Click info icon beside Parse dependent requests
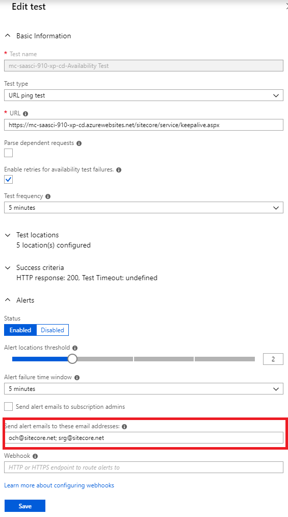This screenshot has width=288, height=517. [79, 143]
